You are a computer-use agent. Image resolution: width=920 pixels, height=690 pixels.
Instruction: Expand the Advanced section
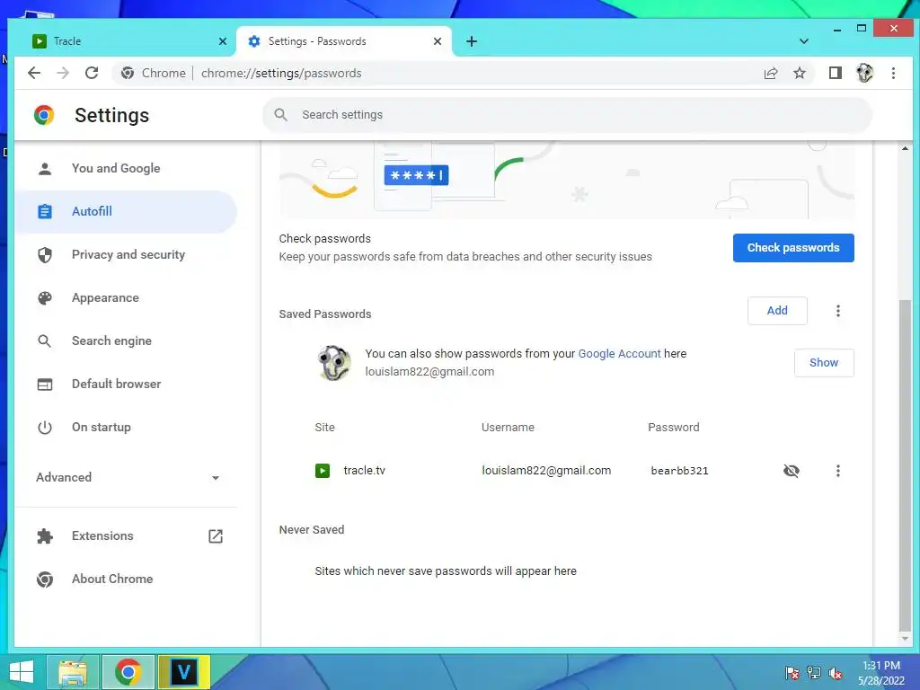[126, 477]
